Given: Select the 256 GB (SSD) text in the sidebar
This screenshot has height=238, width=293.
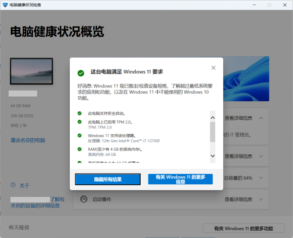Looking at the screenshot, I should 22,116.
